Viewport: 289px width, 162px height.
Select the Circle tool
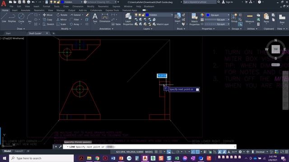coord(21,18)
